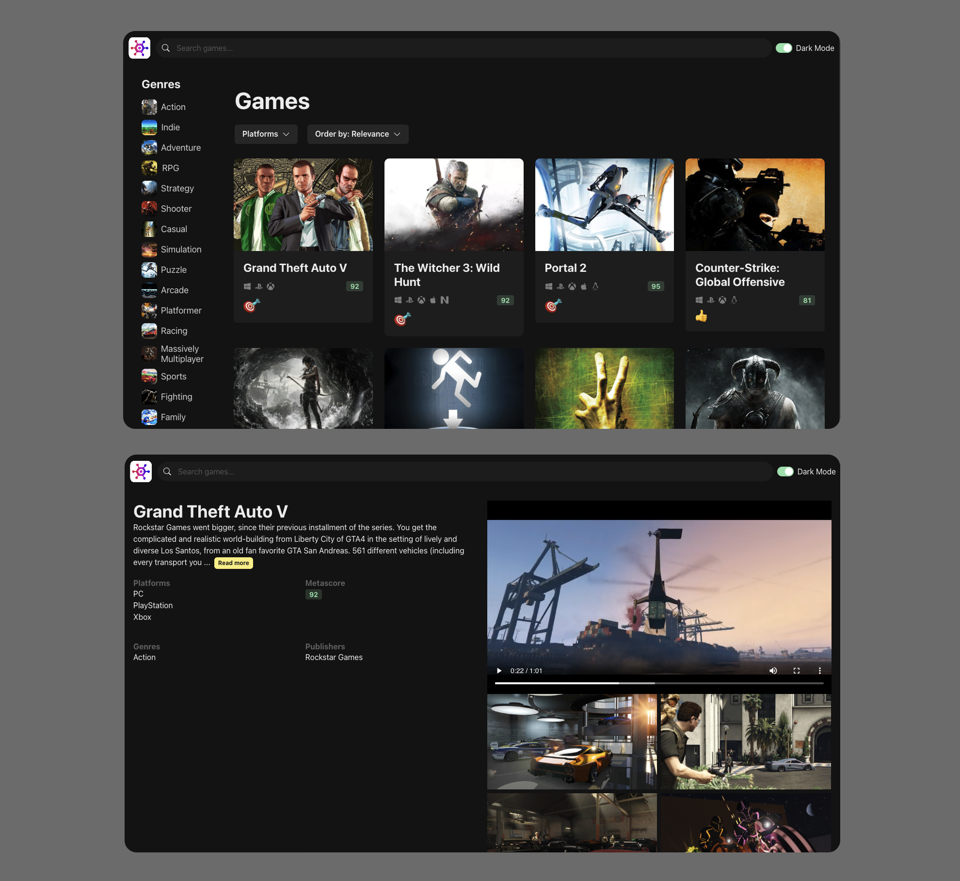Select the Strategy genre menu item
This screenshot has width=960, height=881.
[x=177, y=188]
